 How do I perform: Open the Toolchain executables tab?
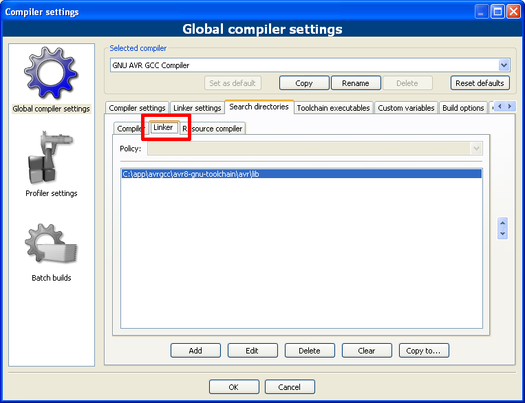tap(334, 108)
